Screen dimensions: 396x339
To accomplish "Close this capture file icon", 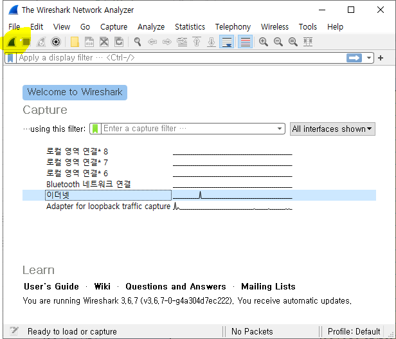I will (x=104, y=42).
